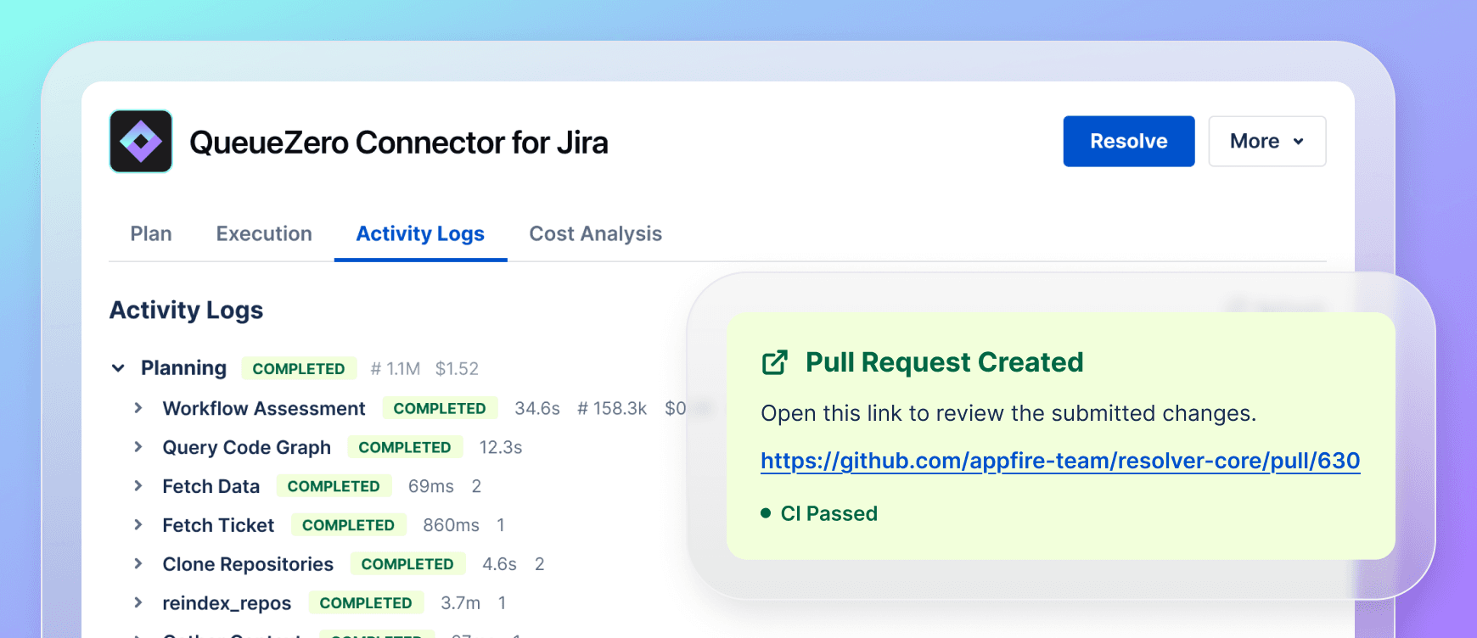This screenshot has width=1477, height=638.
Task: Collapse the Planning section chevron
Action: pyautogui.click(x=119, y=368)
